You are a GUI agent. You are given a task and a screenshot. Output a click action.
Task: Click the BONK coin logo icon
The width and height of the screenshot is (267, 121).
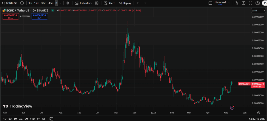pos(4,10)
